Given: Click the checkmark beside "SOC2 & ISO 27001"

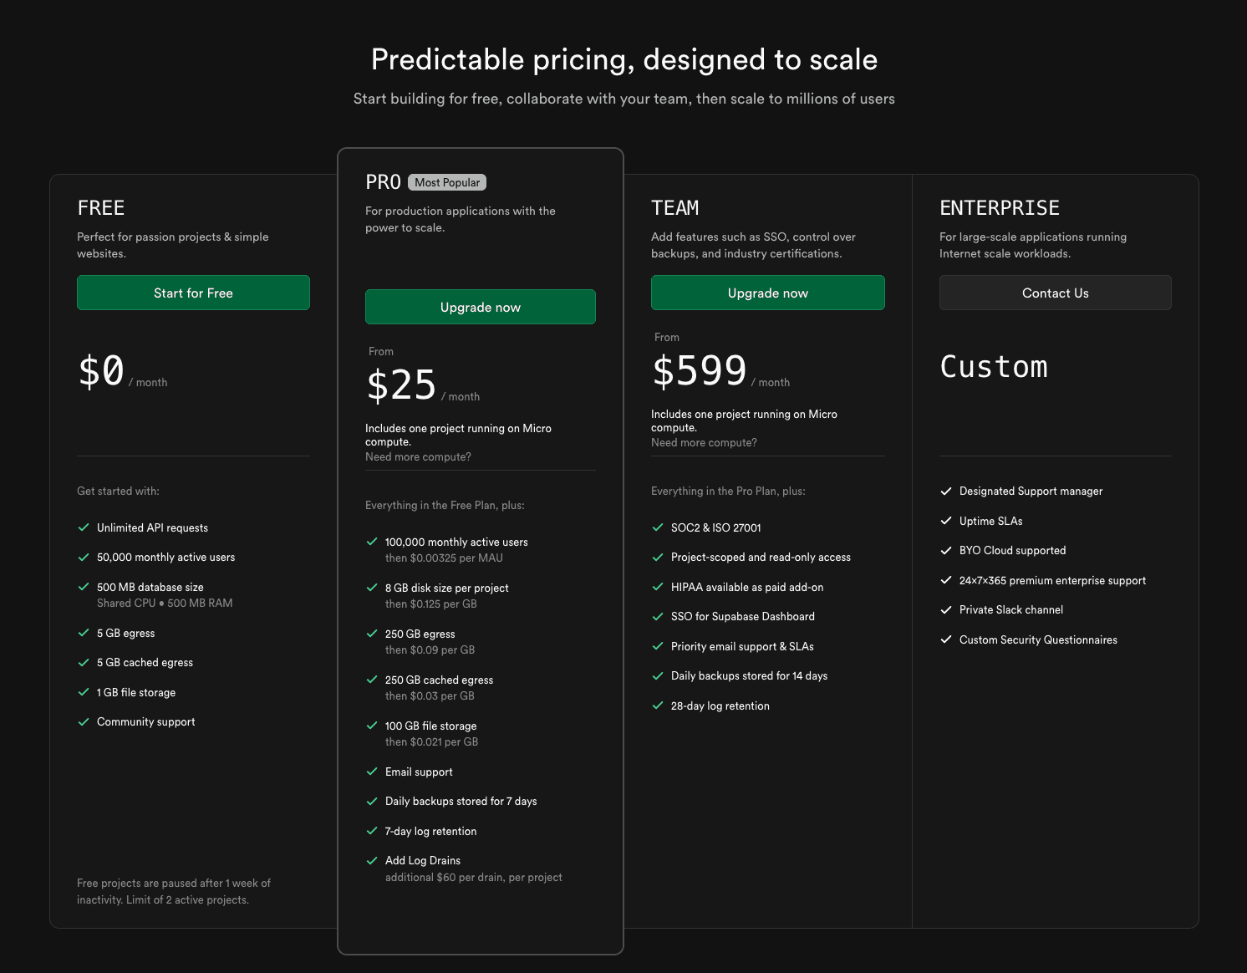Looking at the screenshot, I should [657, 527].
